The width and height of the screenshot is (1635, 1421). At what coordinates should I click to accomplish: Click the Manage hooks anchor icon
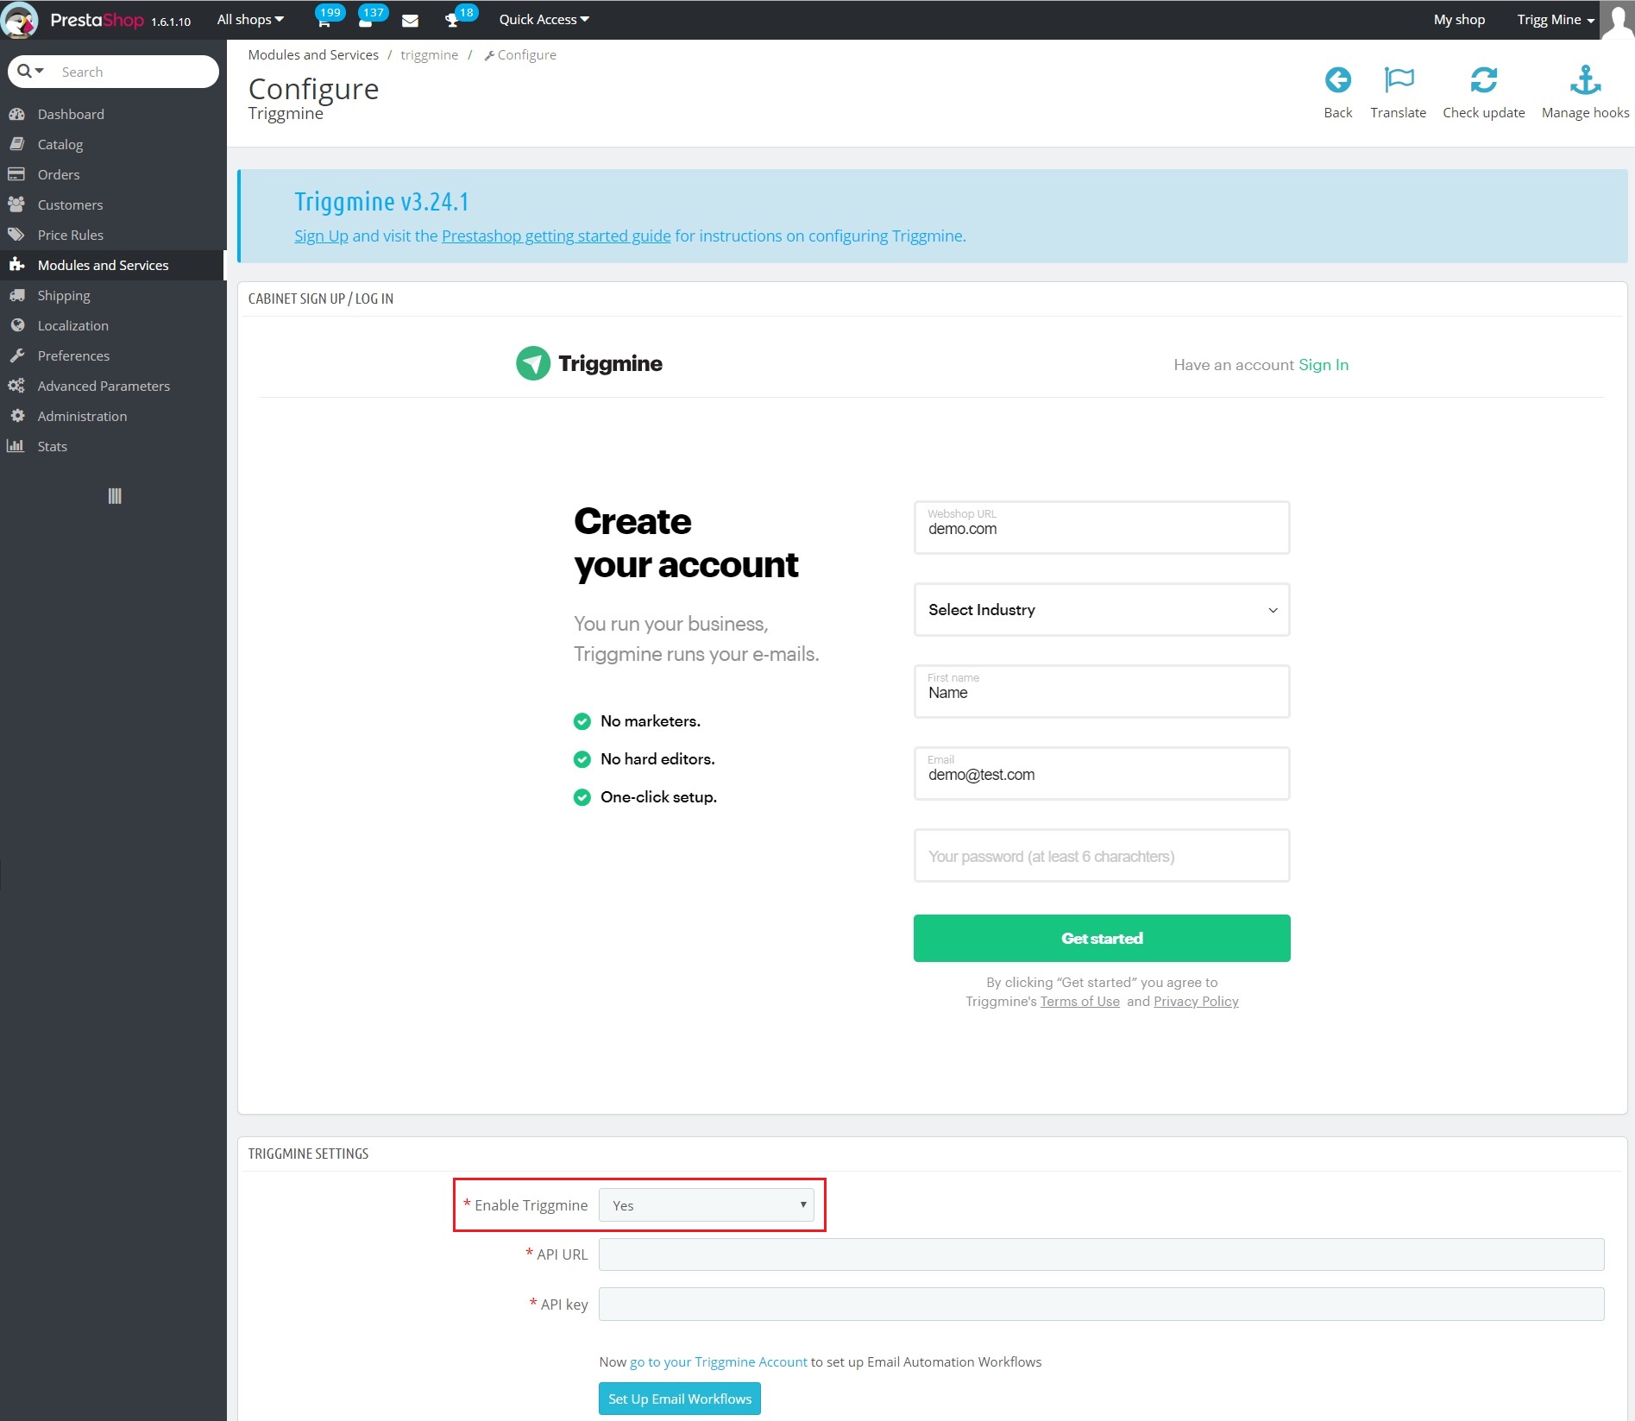[1585, 80]
